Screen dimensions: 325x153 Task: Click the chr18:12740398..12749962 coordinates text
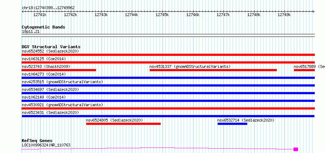coord(48,8)
